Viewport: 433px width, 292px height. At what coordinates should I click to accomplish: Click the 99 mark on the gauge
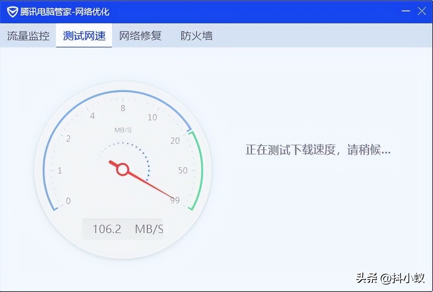175,201
